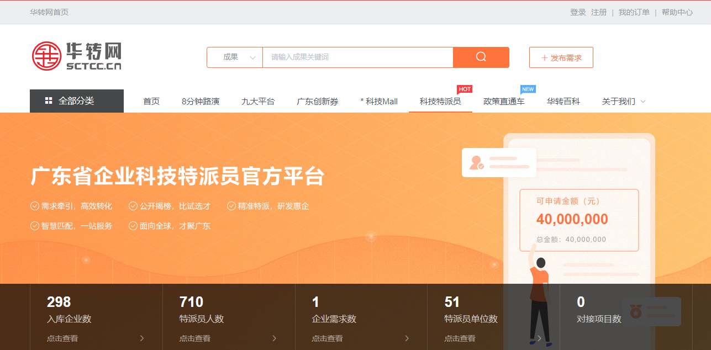Click the search keyword input field

(x=357, y=57)
